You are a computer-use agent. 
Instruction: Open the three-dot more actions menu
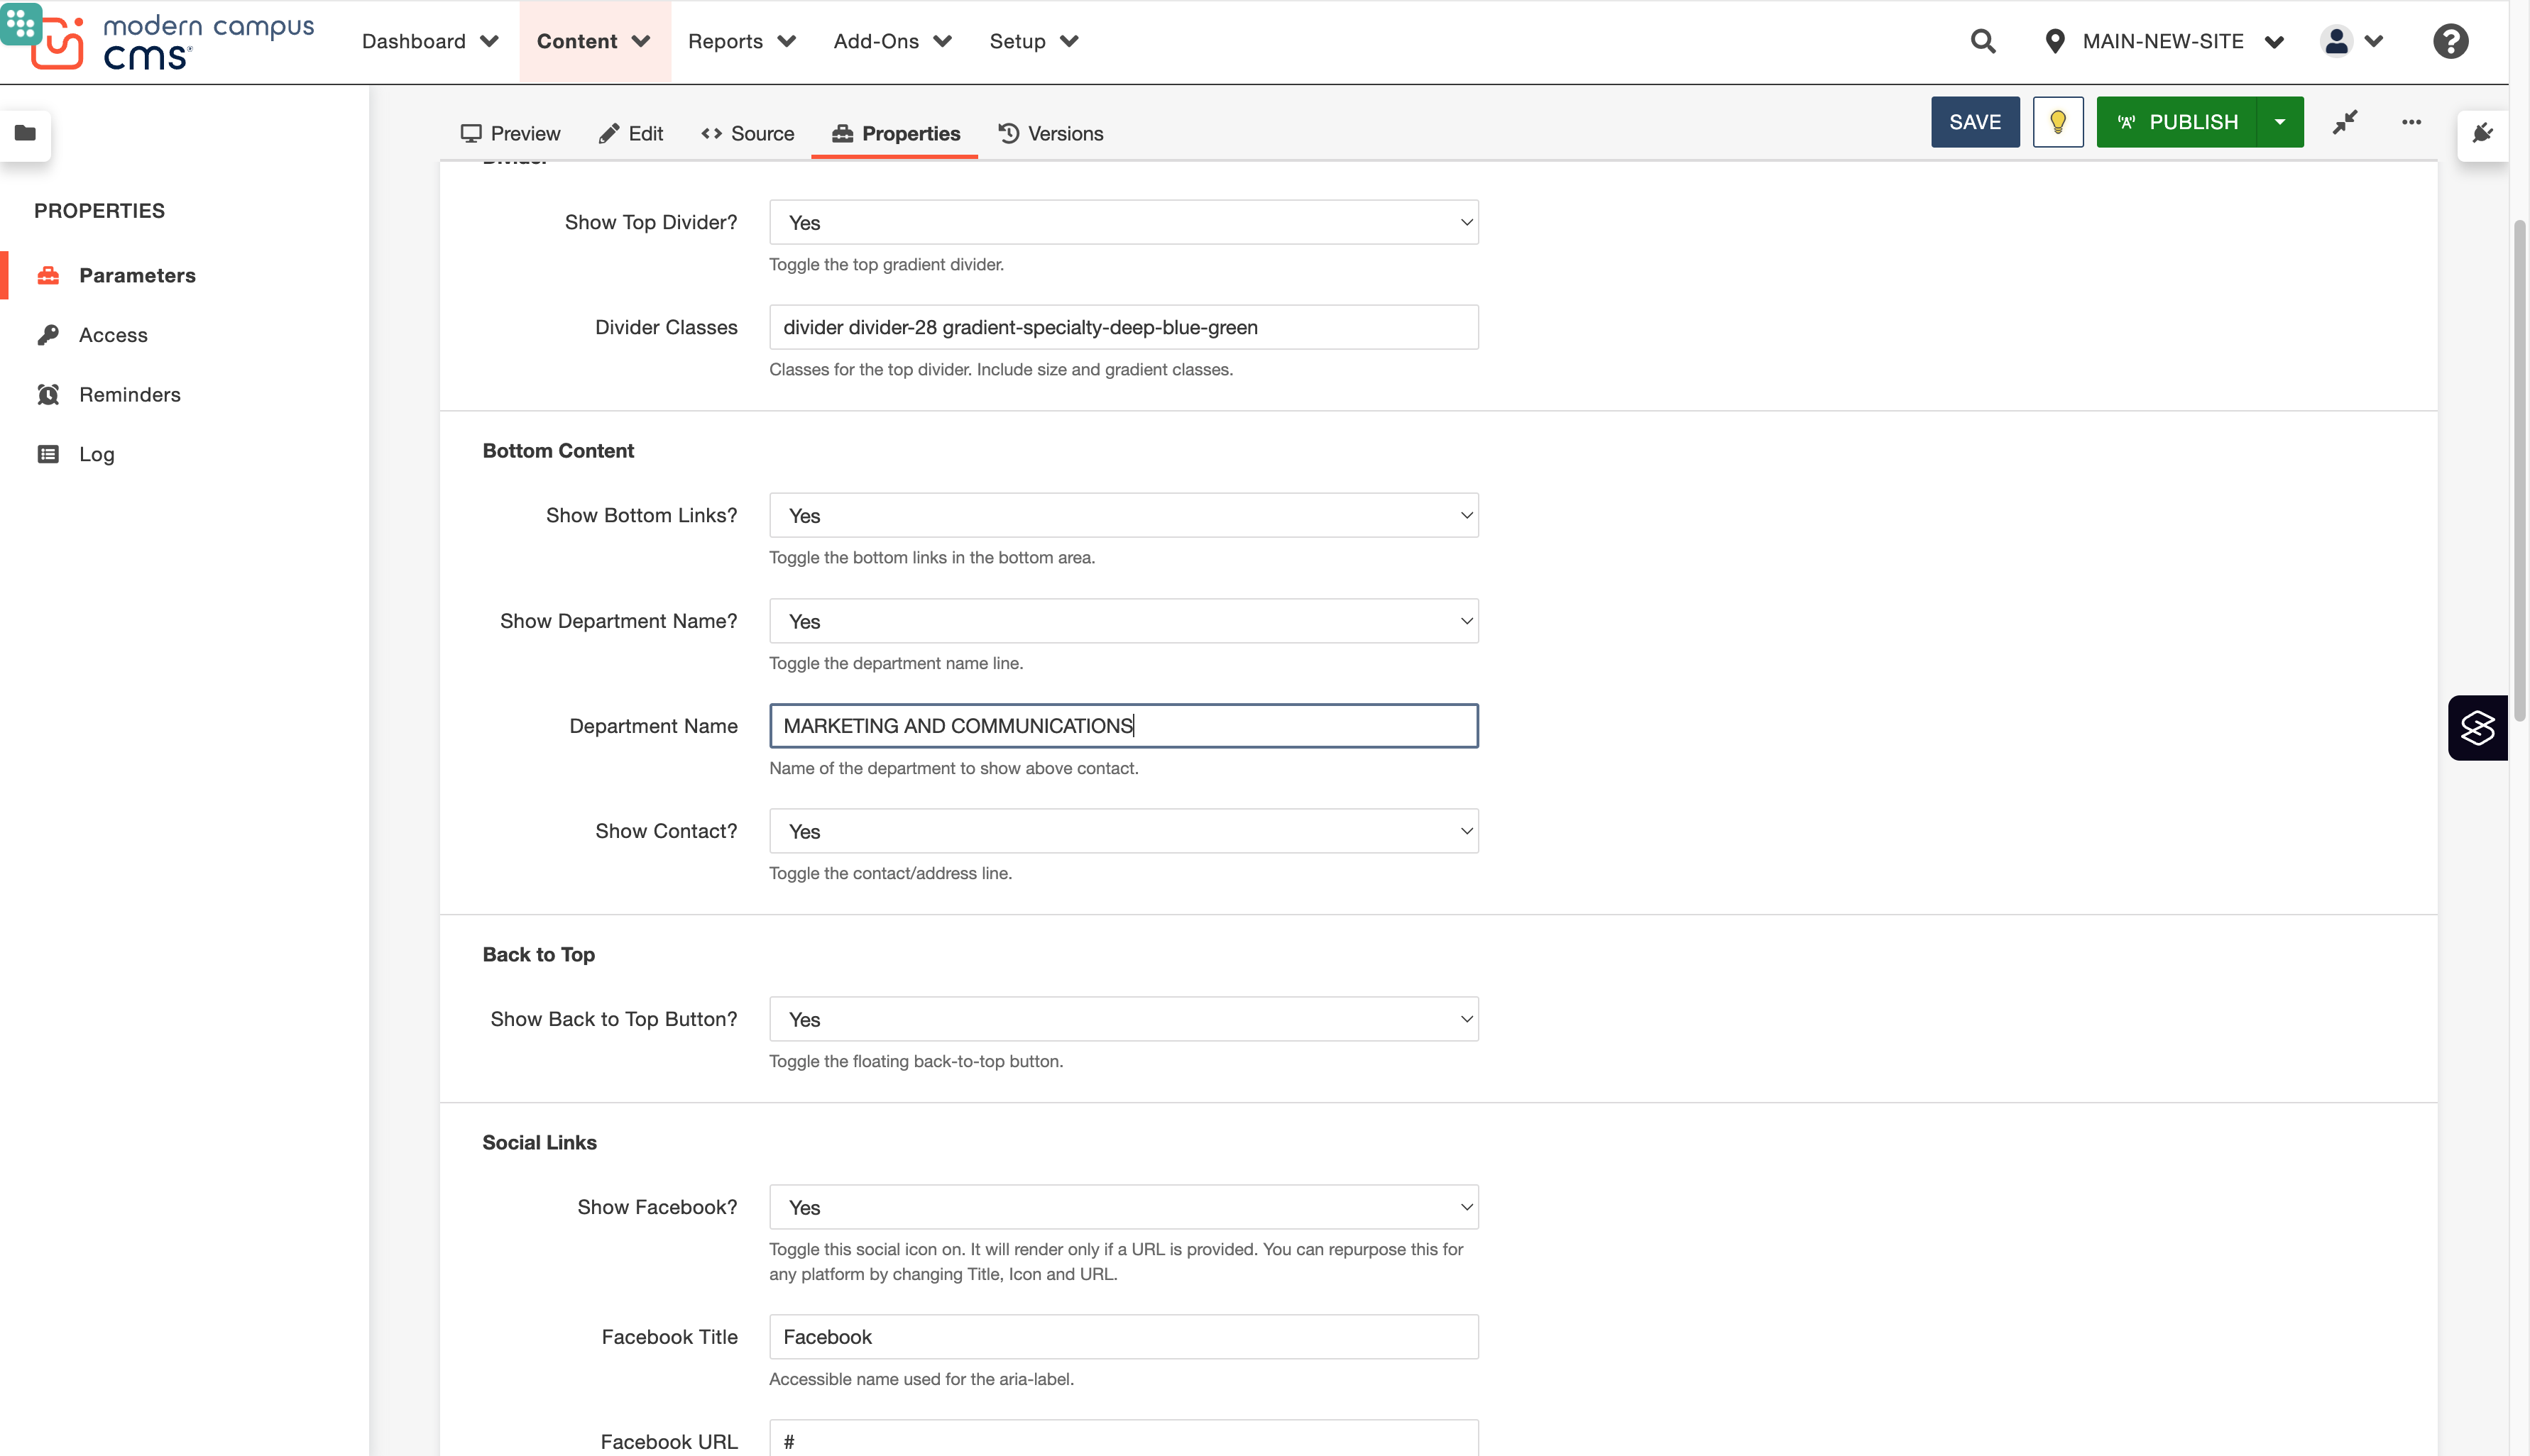(2411, 122)
